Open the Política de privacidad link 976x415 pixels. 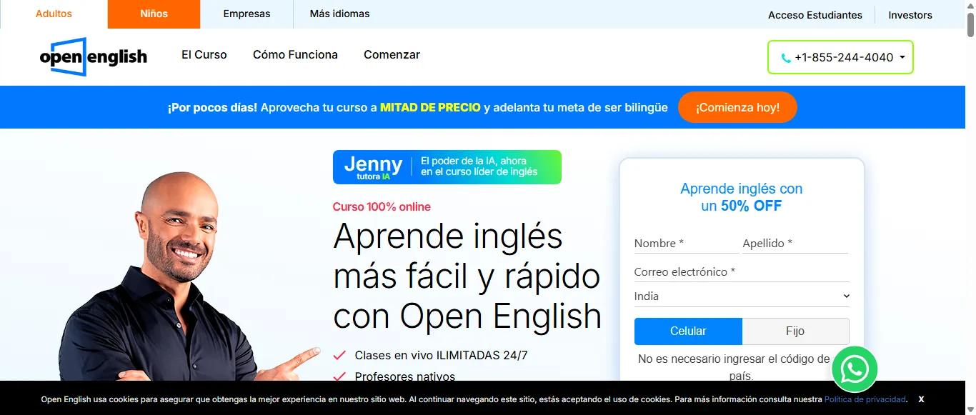[865, 399]
